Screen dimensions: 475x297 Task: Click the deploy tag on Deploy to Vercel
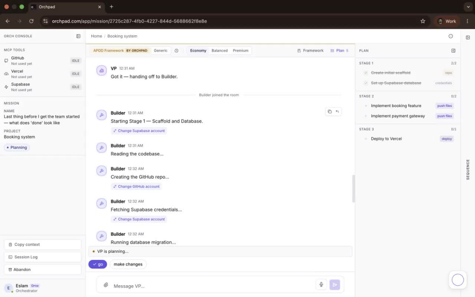click(x=446, y=139)
